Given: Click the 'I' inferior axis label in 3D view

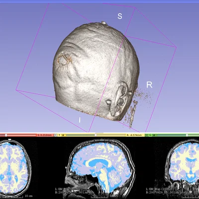Looking at the screenshot, I should (x=80, y=120).
